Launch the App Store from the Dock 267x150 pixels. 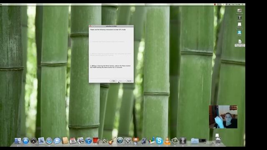click(25, 141)
